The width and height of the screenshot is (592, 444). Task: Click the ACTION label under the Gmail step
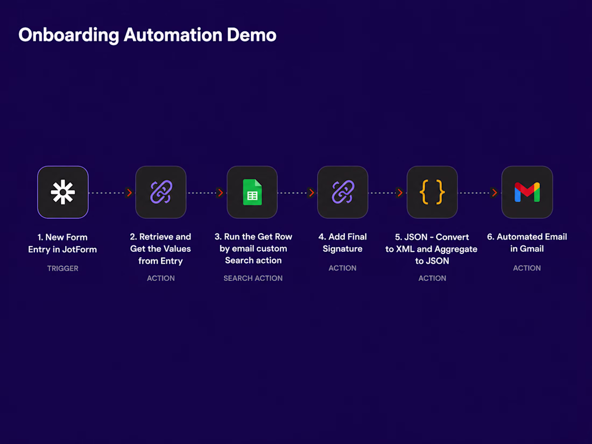(x=527, y=268)
